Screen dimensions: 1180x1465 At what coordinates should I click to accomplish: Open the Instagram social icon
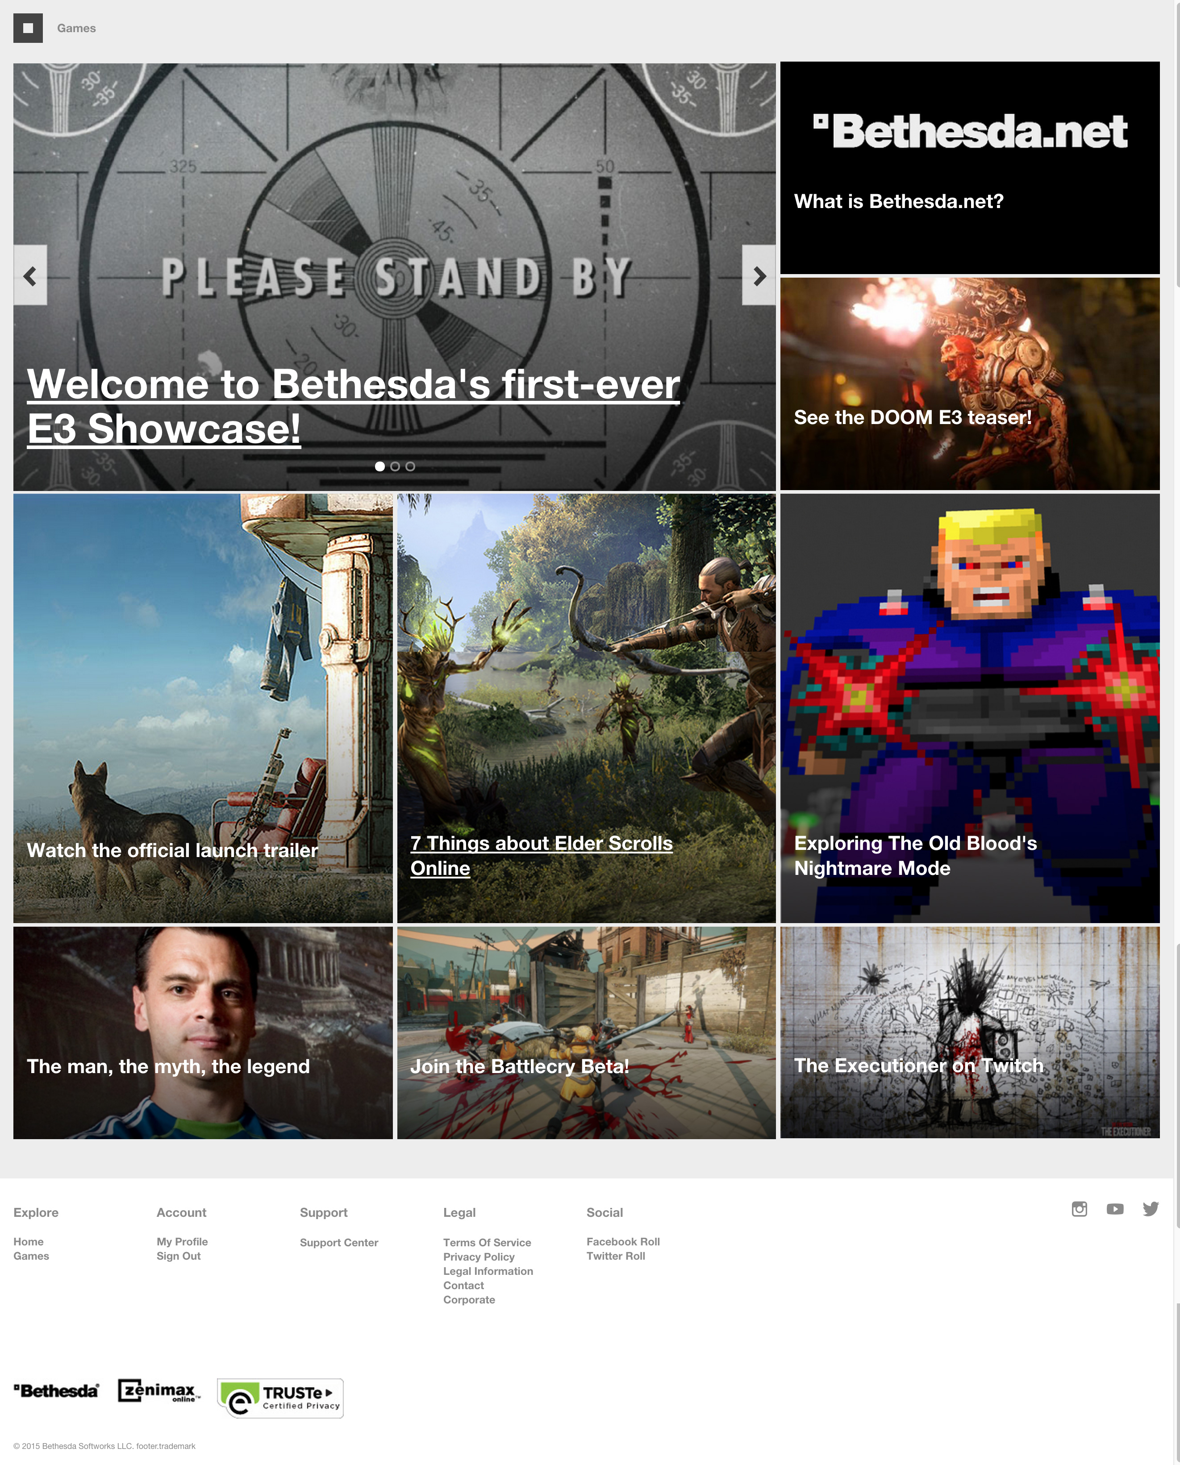click(x=1079, y=1209)
